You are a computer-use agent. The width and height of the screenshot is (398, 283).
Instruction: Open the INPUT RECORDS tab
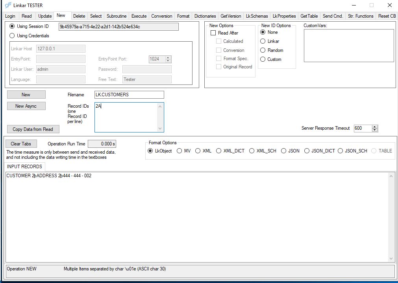click(25, 166)
